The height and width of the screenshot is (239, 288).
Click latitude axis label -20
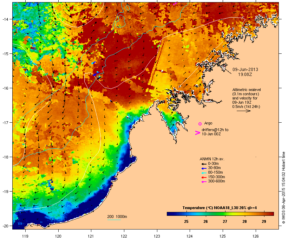pos(5,226)
